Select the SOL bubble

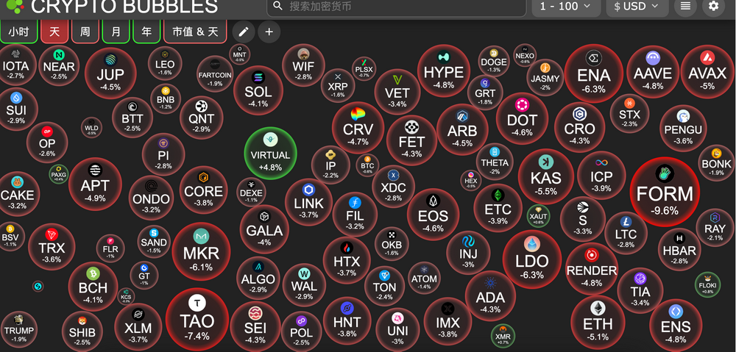pyautogui.click(x=258, y=90)
